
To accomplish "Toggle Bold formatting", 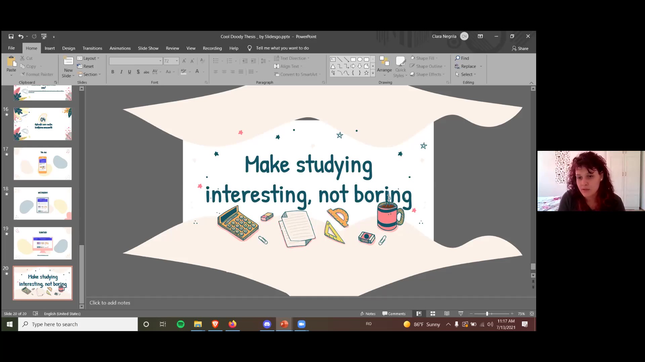I will click(113, 72).
